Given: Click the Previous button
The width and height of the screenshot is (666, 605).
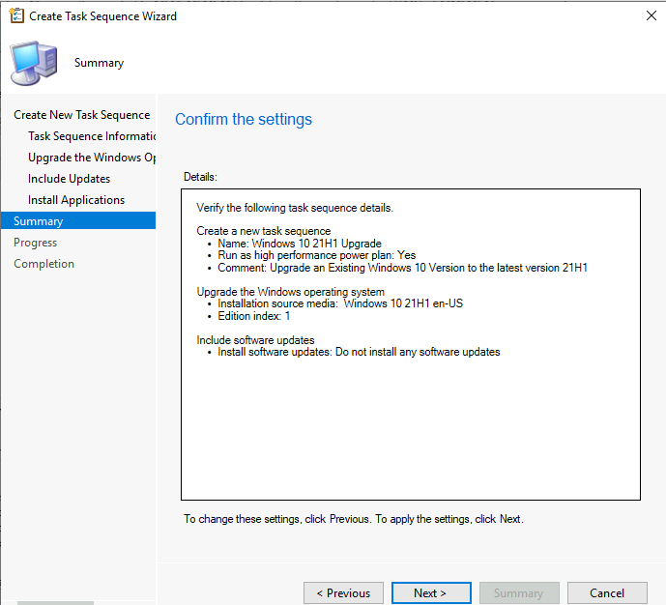Looking at the screenshot, I should tap(343, 592).
